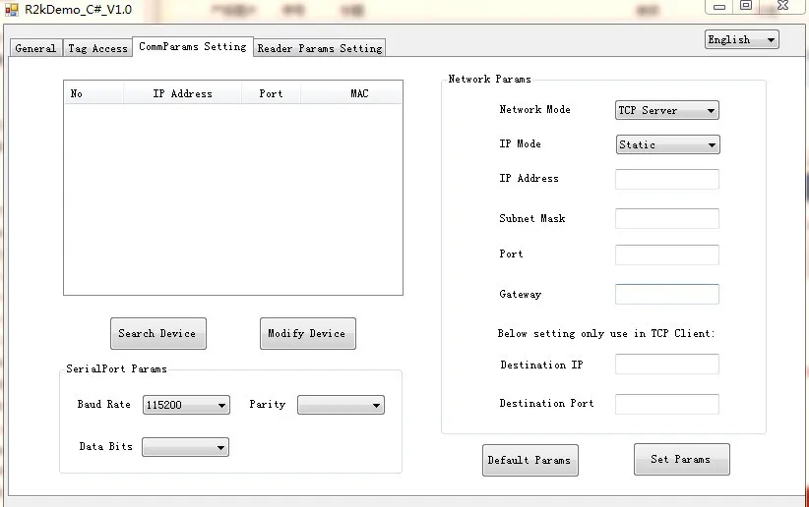This screenshot has height=507, width=809.
Task: Select the CommParams Setting tab
Action: tap(193, 47)
